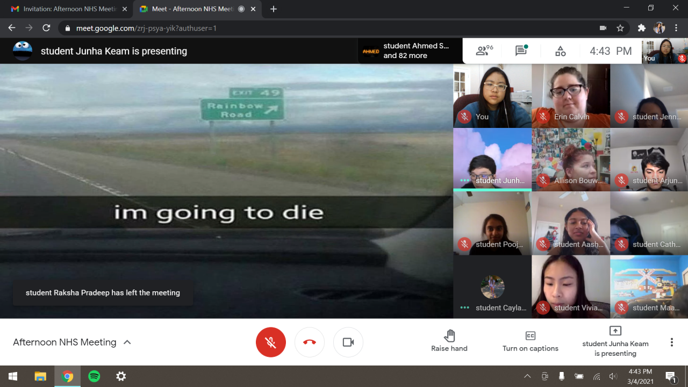The width and height of the screenshot is (688, 387).
Task: Bookmark this page with the star icon
Action: (620, 28)
